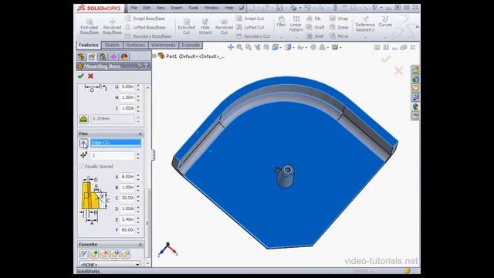Open the File menu

click(x=134, y=8)
